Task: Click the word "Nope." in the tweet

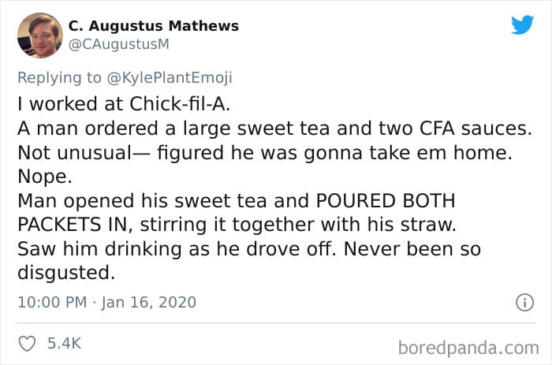Action: click(45, 177)
